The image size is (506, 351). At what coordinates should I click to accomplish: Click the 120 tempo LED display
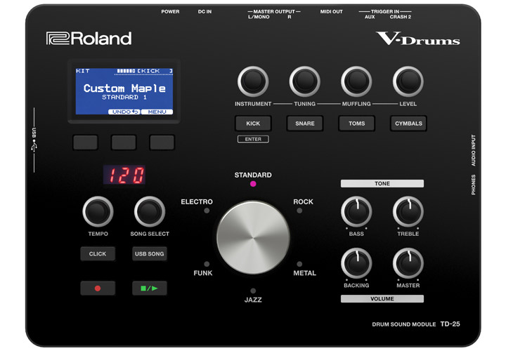(x=124, y=175)
